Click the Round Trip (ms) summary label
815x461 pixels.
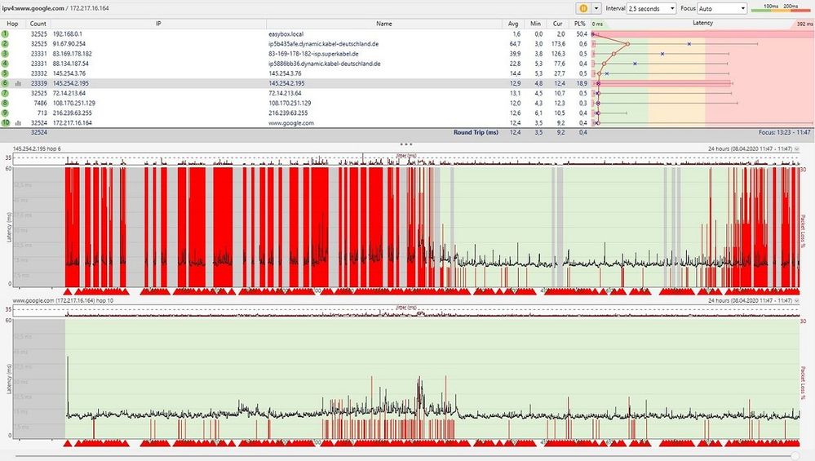tap(476, 132)
